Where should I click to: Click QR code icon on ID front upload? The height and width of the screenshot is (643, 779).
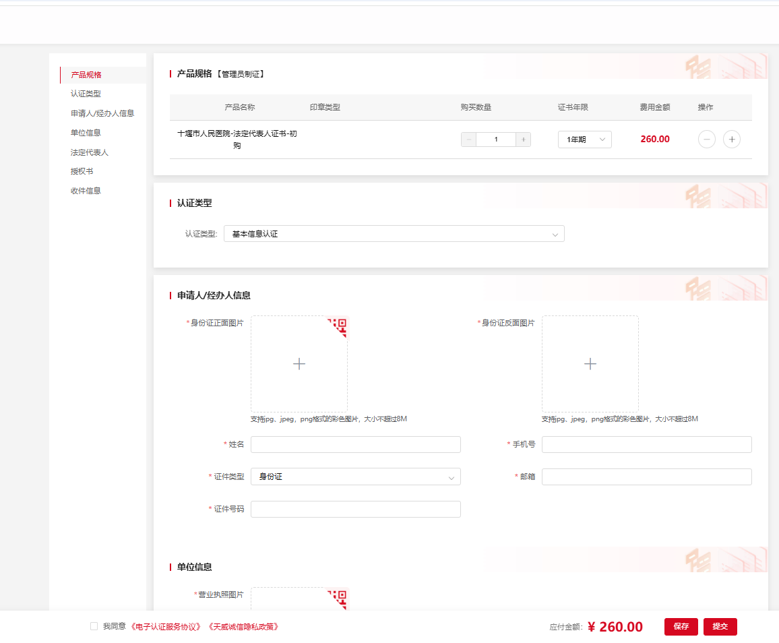(340, 325)
